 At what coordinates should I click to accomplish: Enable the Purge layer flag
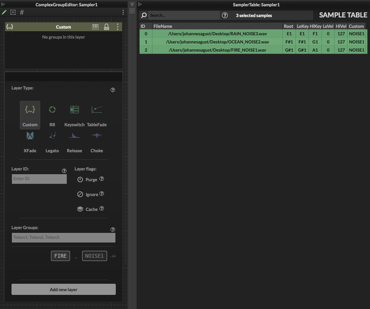point(80,179)
